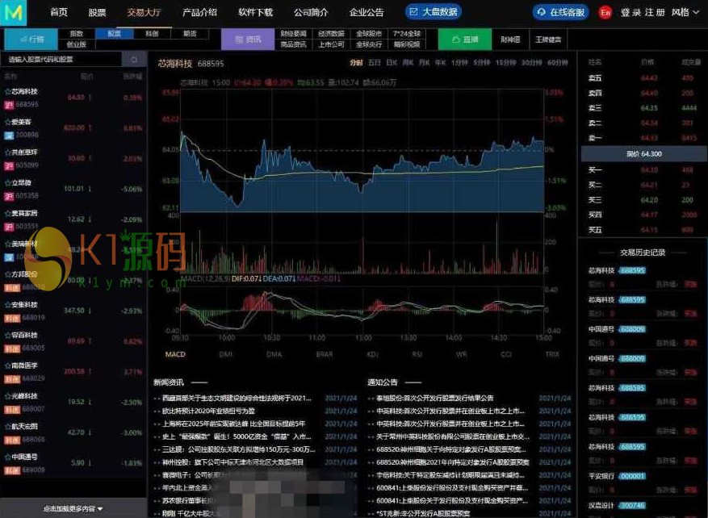Star 光峰科技 in the watchlist
Viewport: 708px width, 518px height.
pyautogui.click(x=8, y=396)
